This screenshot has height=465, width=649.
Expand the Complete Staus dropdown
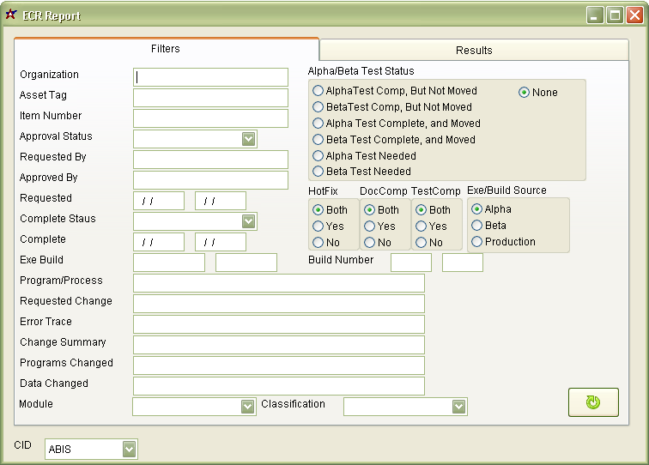[x=248, y=221]
